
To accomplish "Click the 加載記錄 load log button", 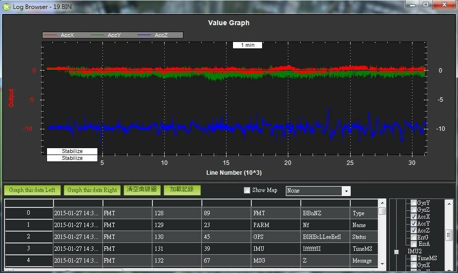I will point(182,190).
